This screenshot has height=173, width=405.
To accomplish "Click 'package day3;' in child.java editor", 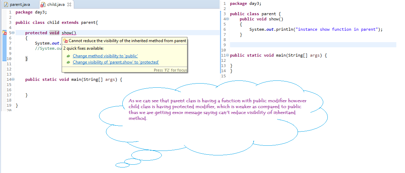I will tap(31, 12).
